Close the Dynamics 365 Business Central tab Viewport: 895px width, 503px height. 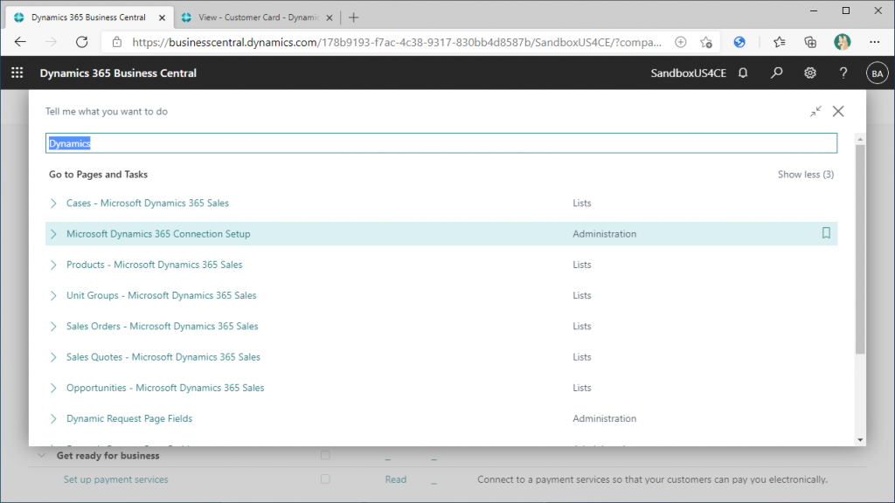click(x=162, y=17)
